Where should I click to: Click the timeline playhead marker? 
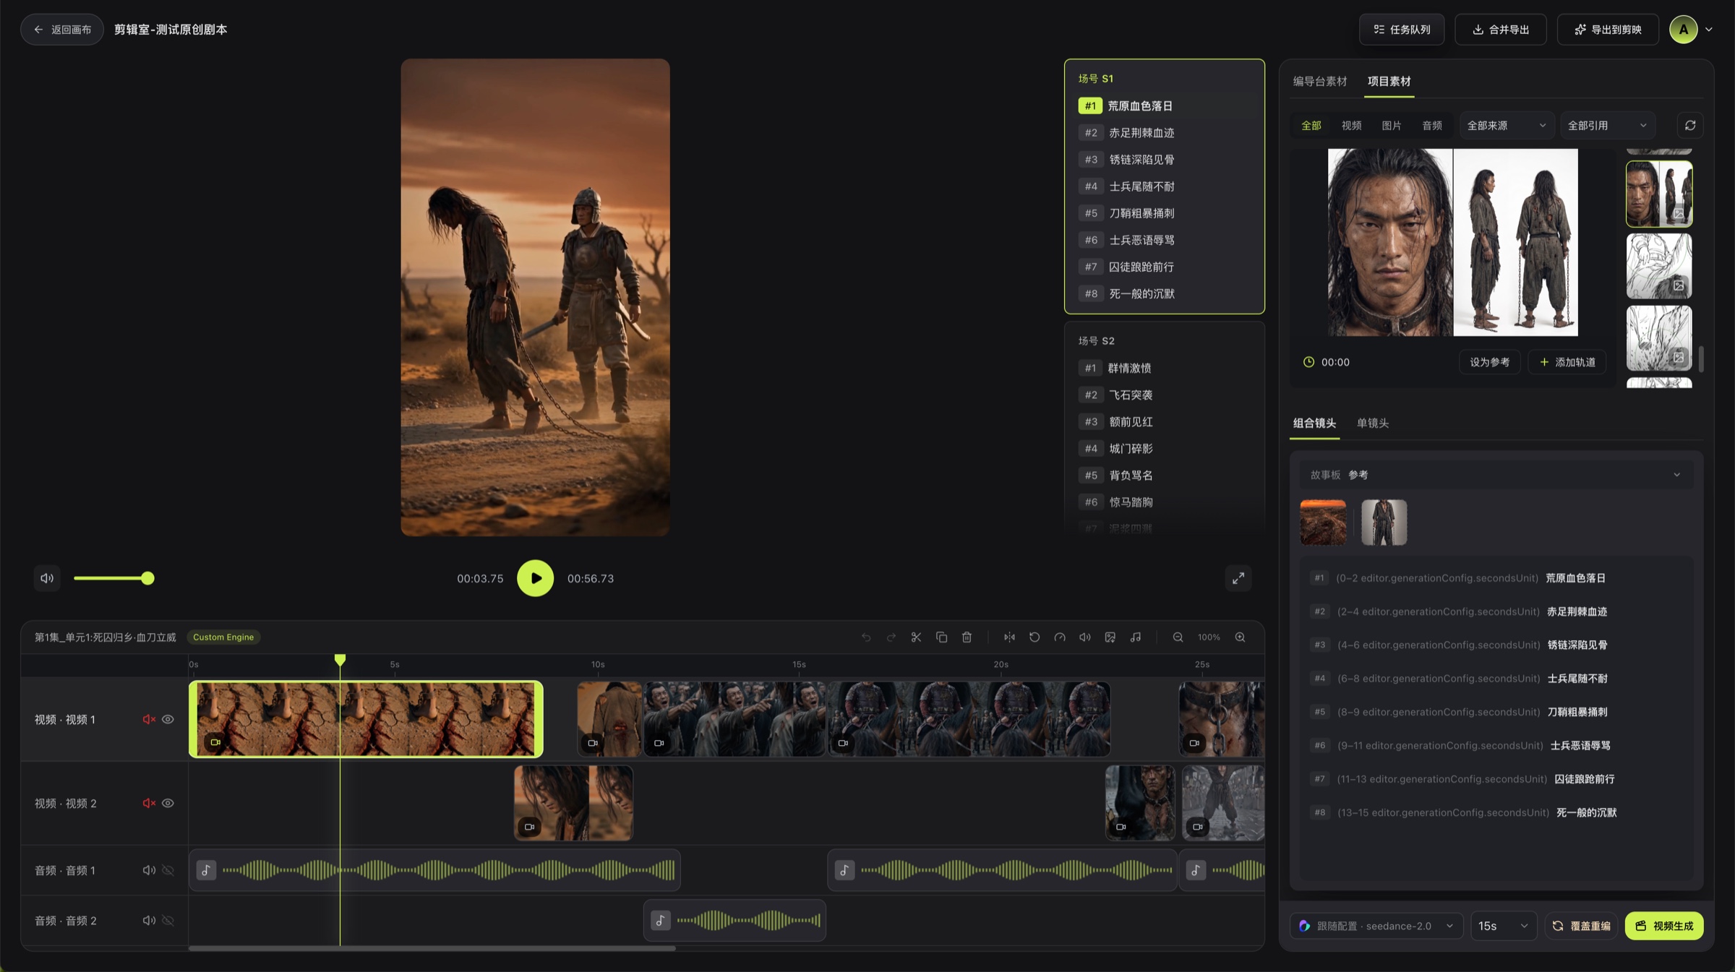[340, 659]
